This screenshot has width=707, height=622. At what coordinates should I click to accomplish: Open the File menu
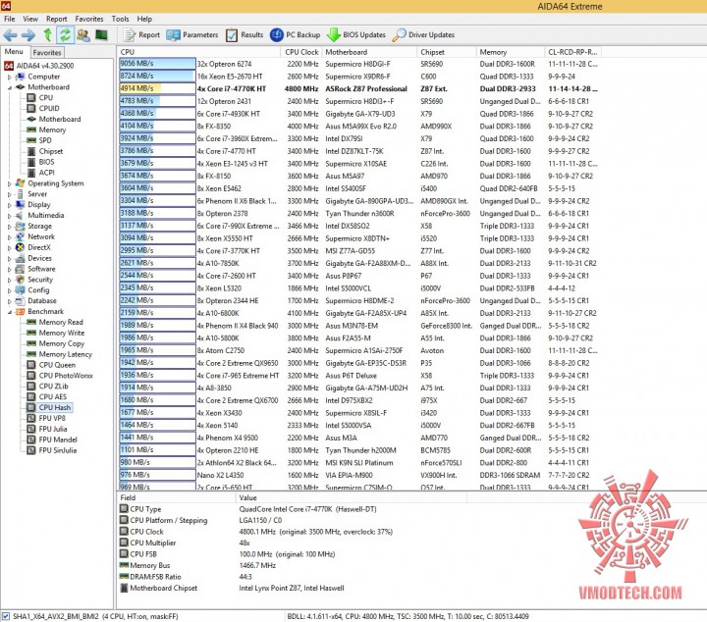click(x=10, y=19)
